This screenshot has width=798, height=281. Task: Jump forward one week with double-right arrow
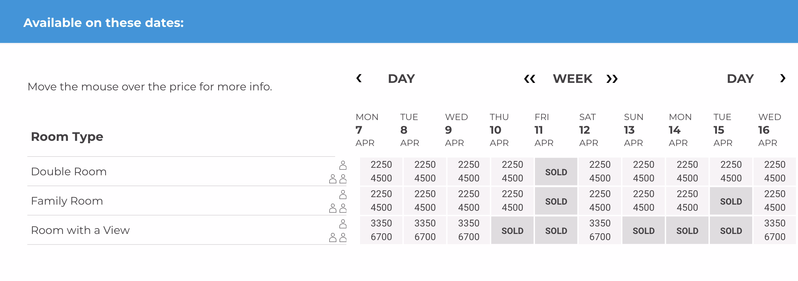[x=612, y=79]
